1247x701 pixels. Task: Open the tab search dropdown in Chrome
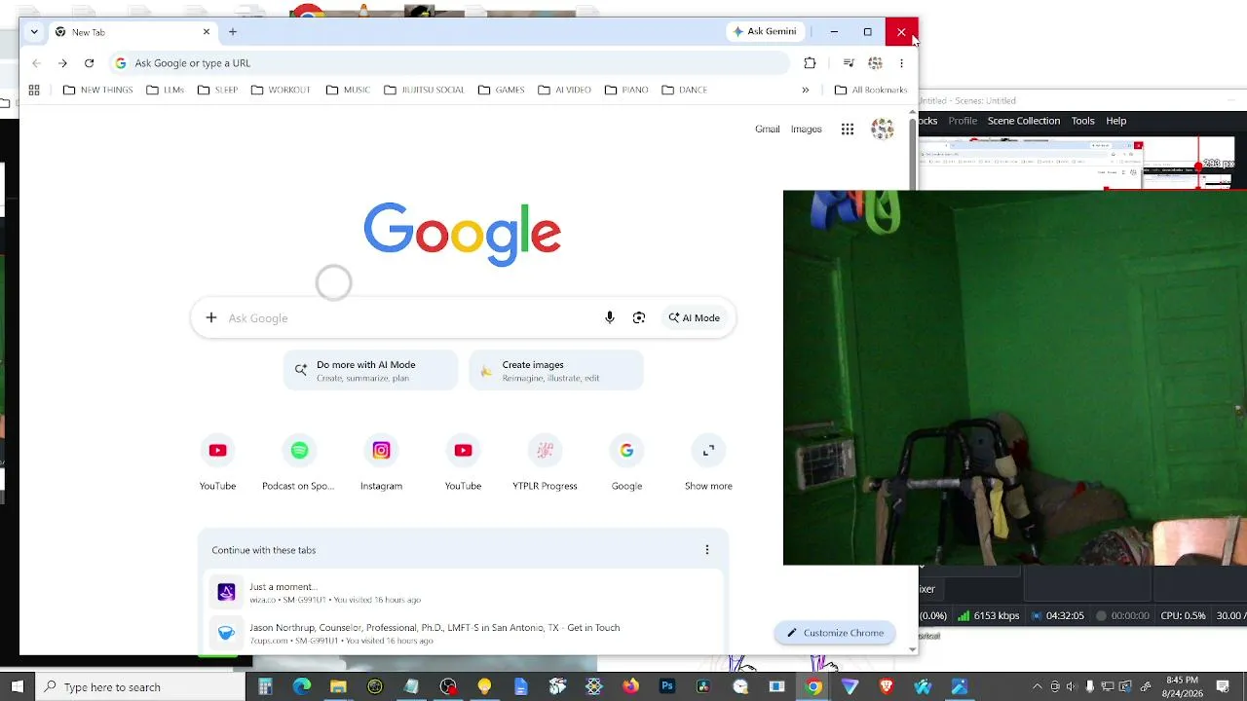click(x=34, y=32)
